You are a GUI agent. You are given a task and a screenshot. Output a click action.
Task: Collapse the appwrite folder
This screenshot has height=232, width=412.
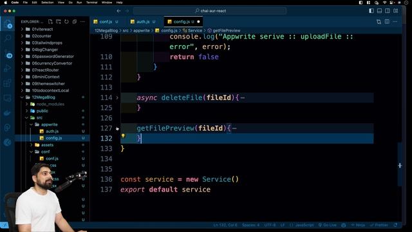click(x=49, y=124)
